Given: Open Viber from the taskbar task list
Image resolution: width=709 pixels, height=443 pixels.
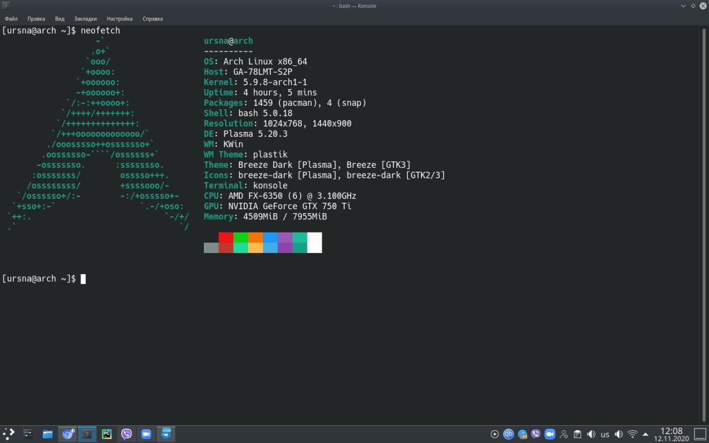Looking at the screenshot, I should (x=126, y=434).
